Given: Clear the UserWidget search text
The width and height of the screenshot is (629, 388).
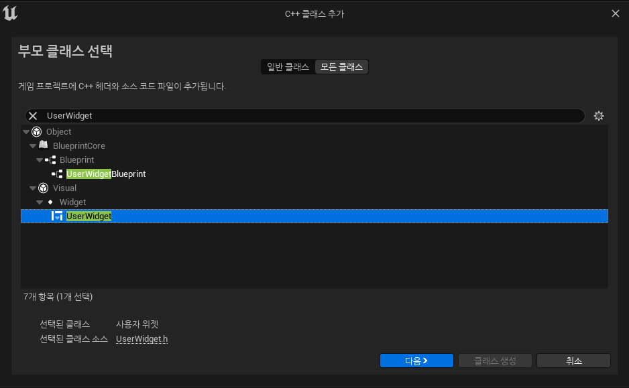Looking at the screenshot, I should 33,116.
